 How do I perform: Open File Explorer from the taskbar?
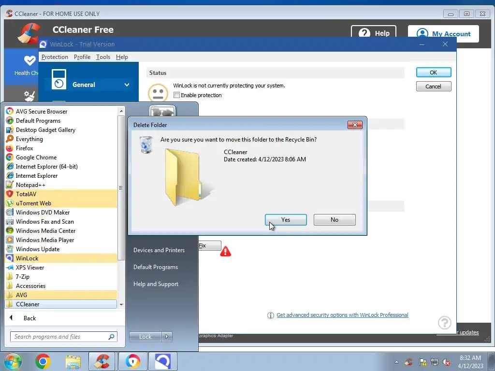(x=73, y=361)
